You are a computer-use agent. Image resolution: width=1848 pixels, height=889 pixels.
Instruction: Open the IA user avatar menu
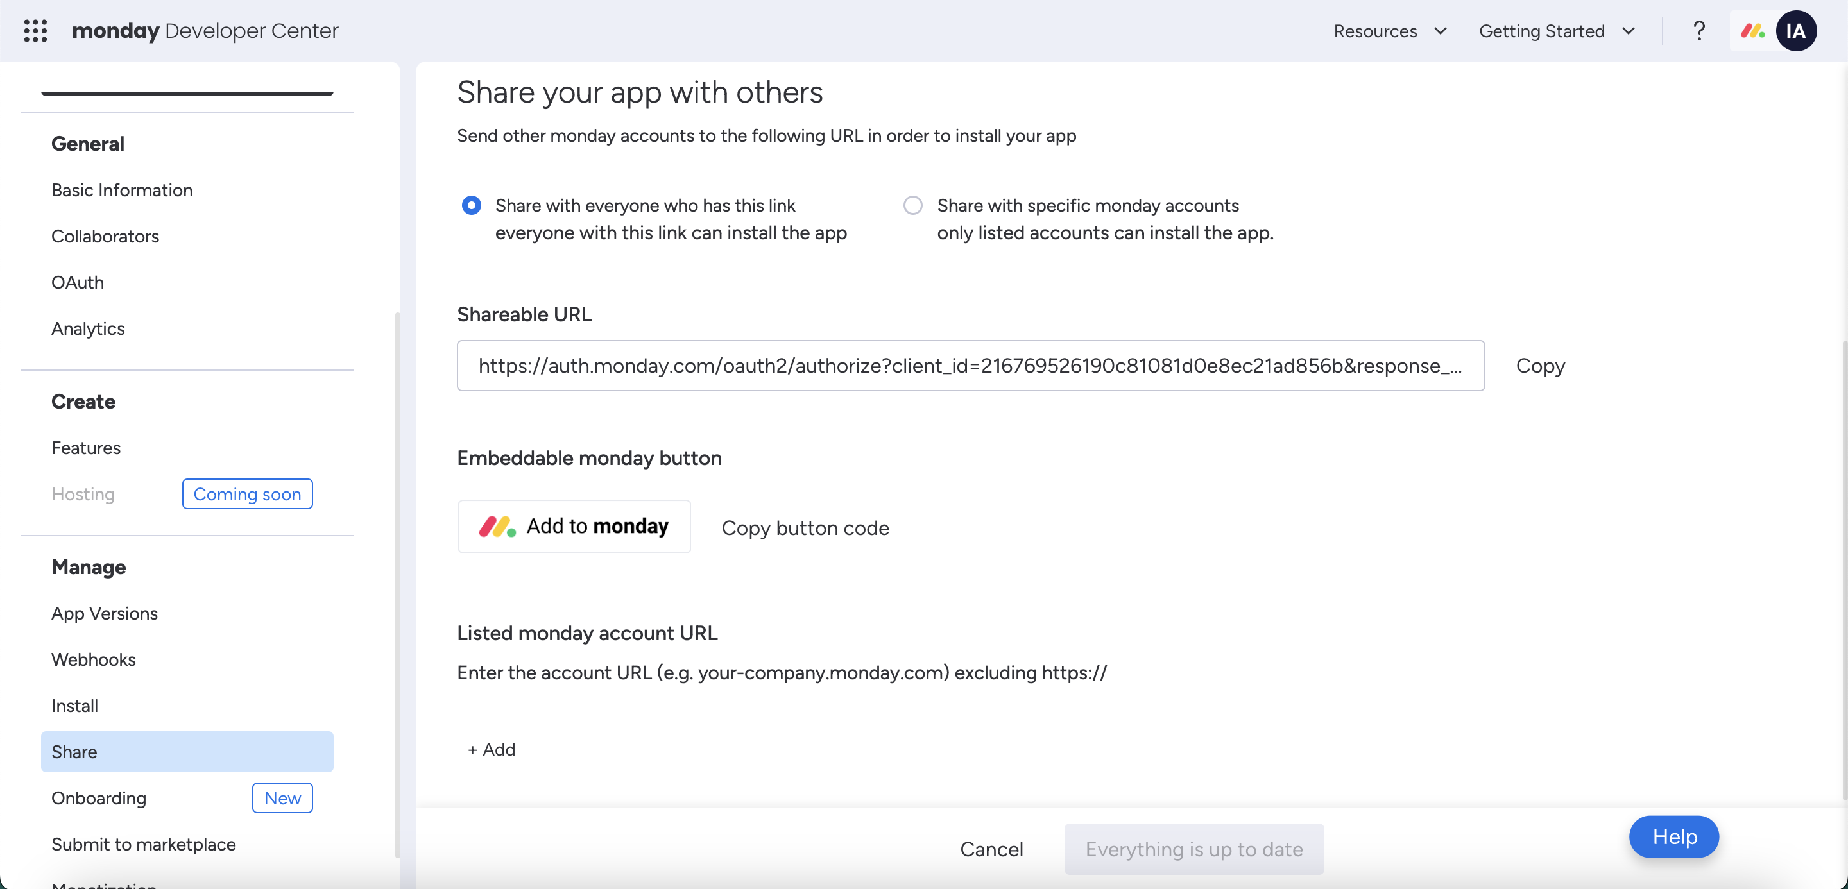click(1795, 31)
